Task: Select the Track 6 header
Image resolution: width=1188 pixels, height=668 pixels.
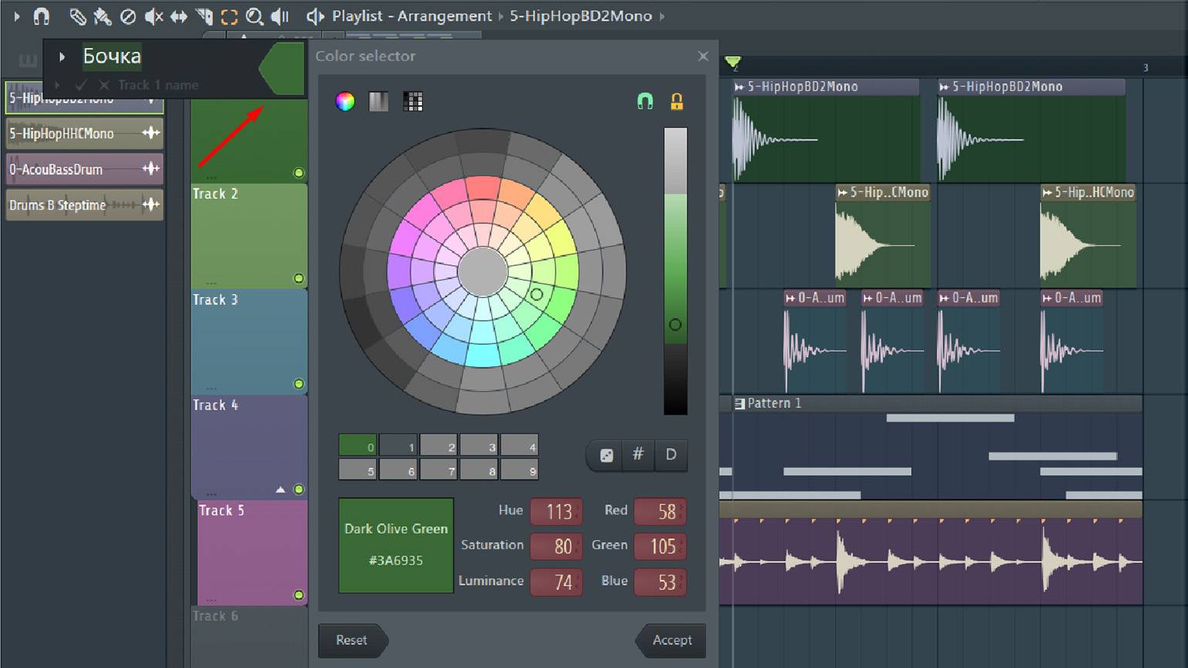Action: pos(249,636)
